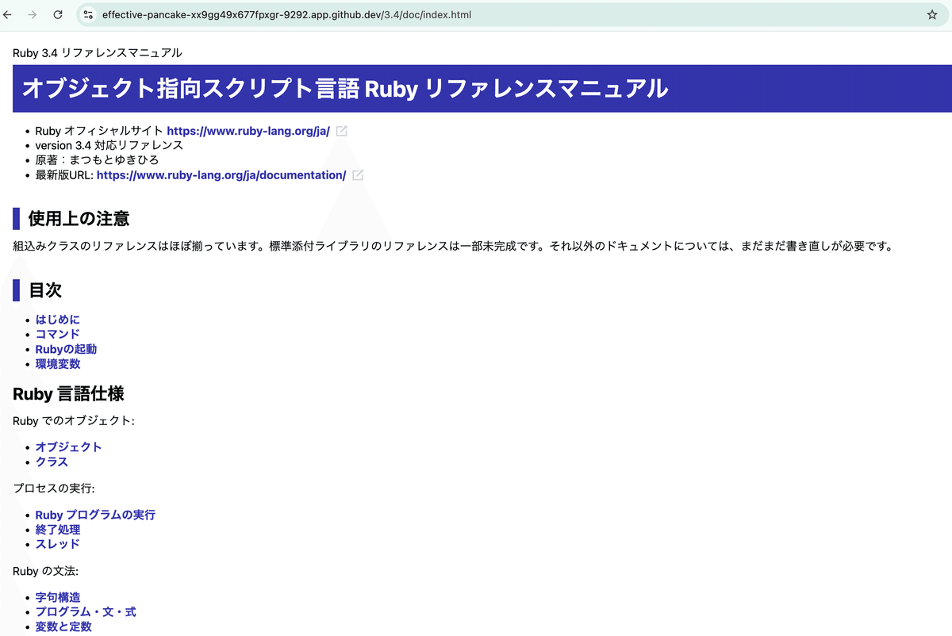
Task: Click external link icon beside ruby-lang.org/ja/ link
Action: pos(341,130)
